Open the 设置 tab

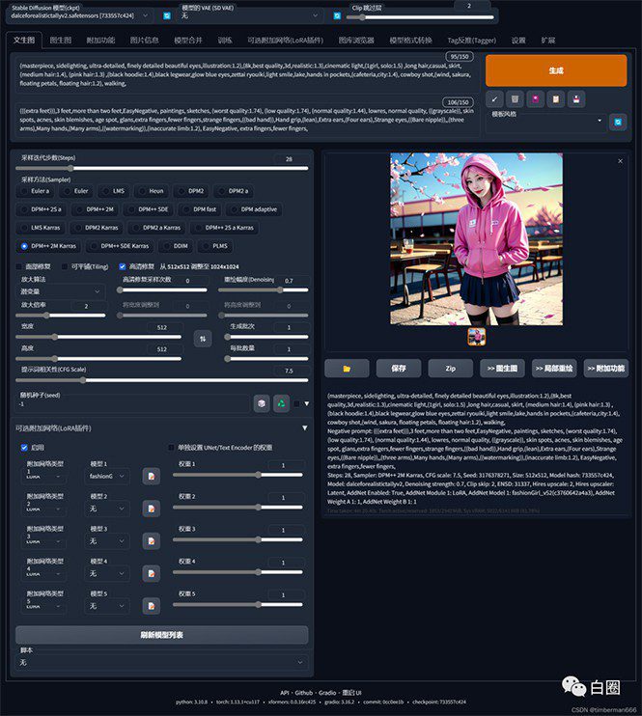[x=518, y=41]
